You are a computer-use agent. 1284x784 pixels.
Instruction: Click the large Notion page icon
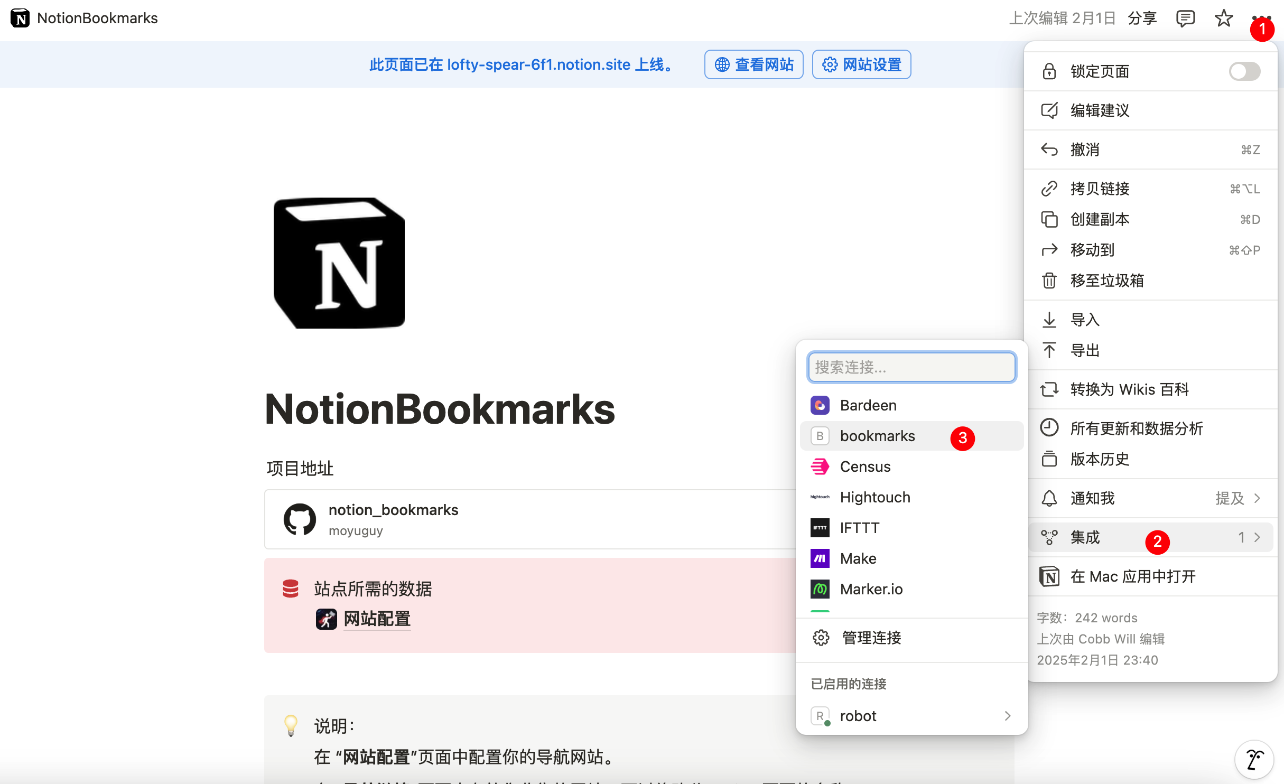pos(339,263)
